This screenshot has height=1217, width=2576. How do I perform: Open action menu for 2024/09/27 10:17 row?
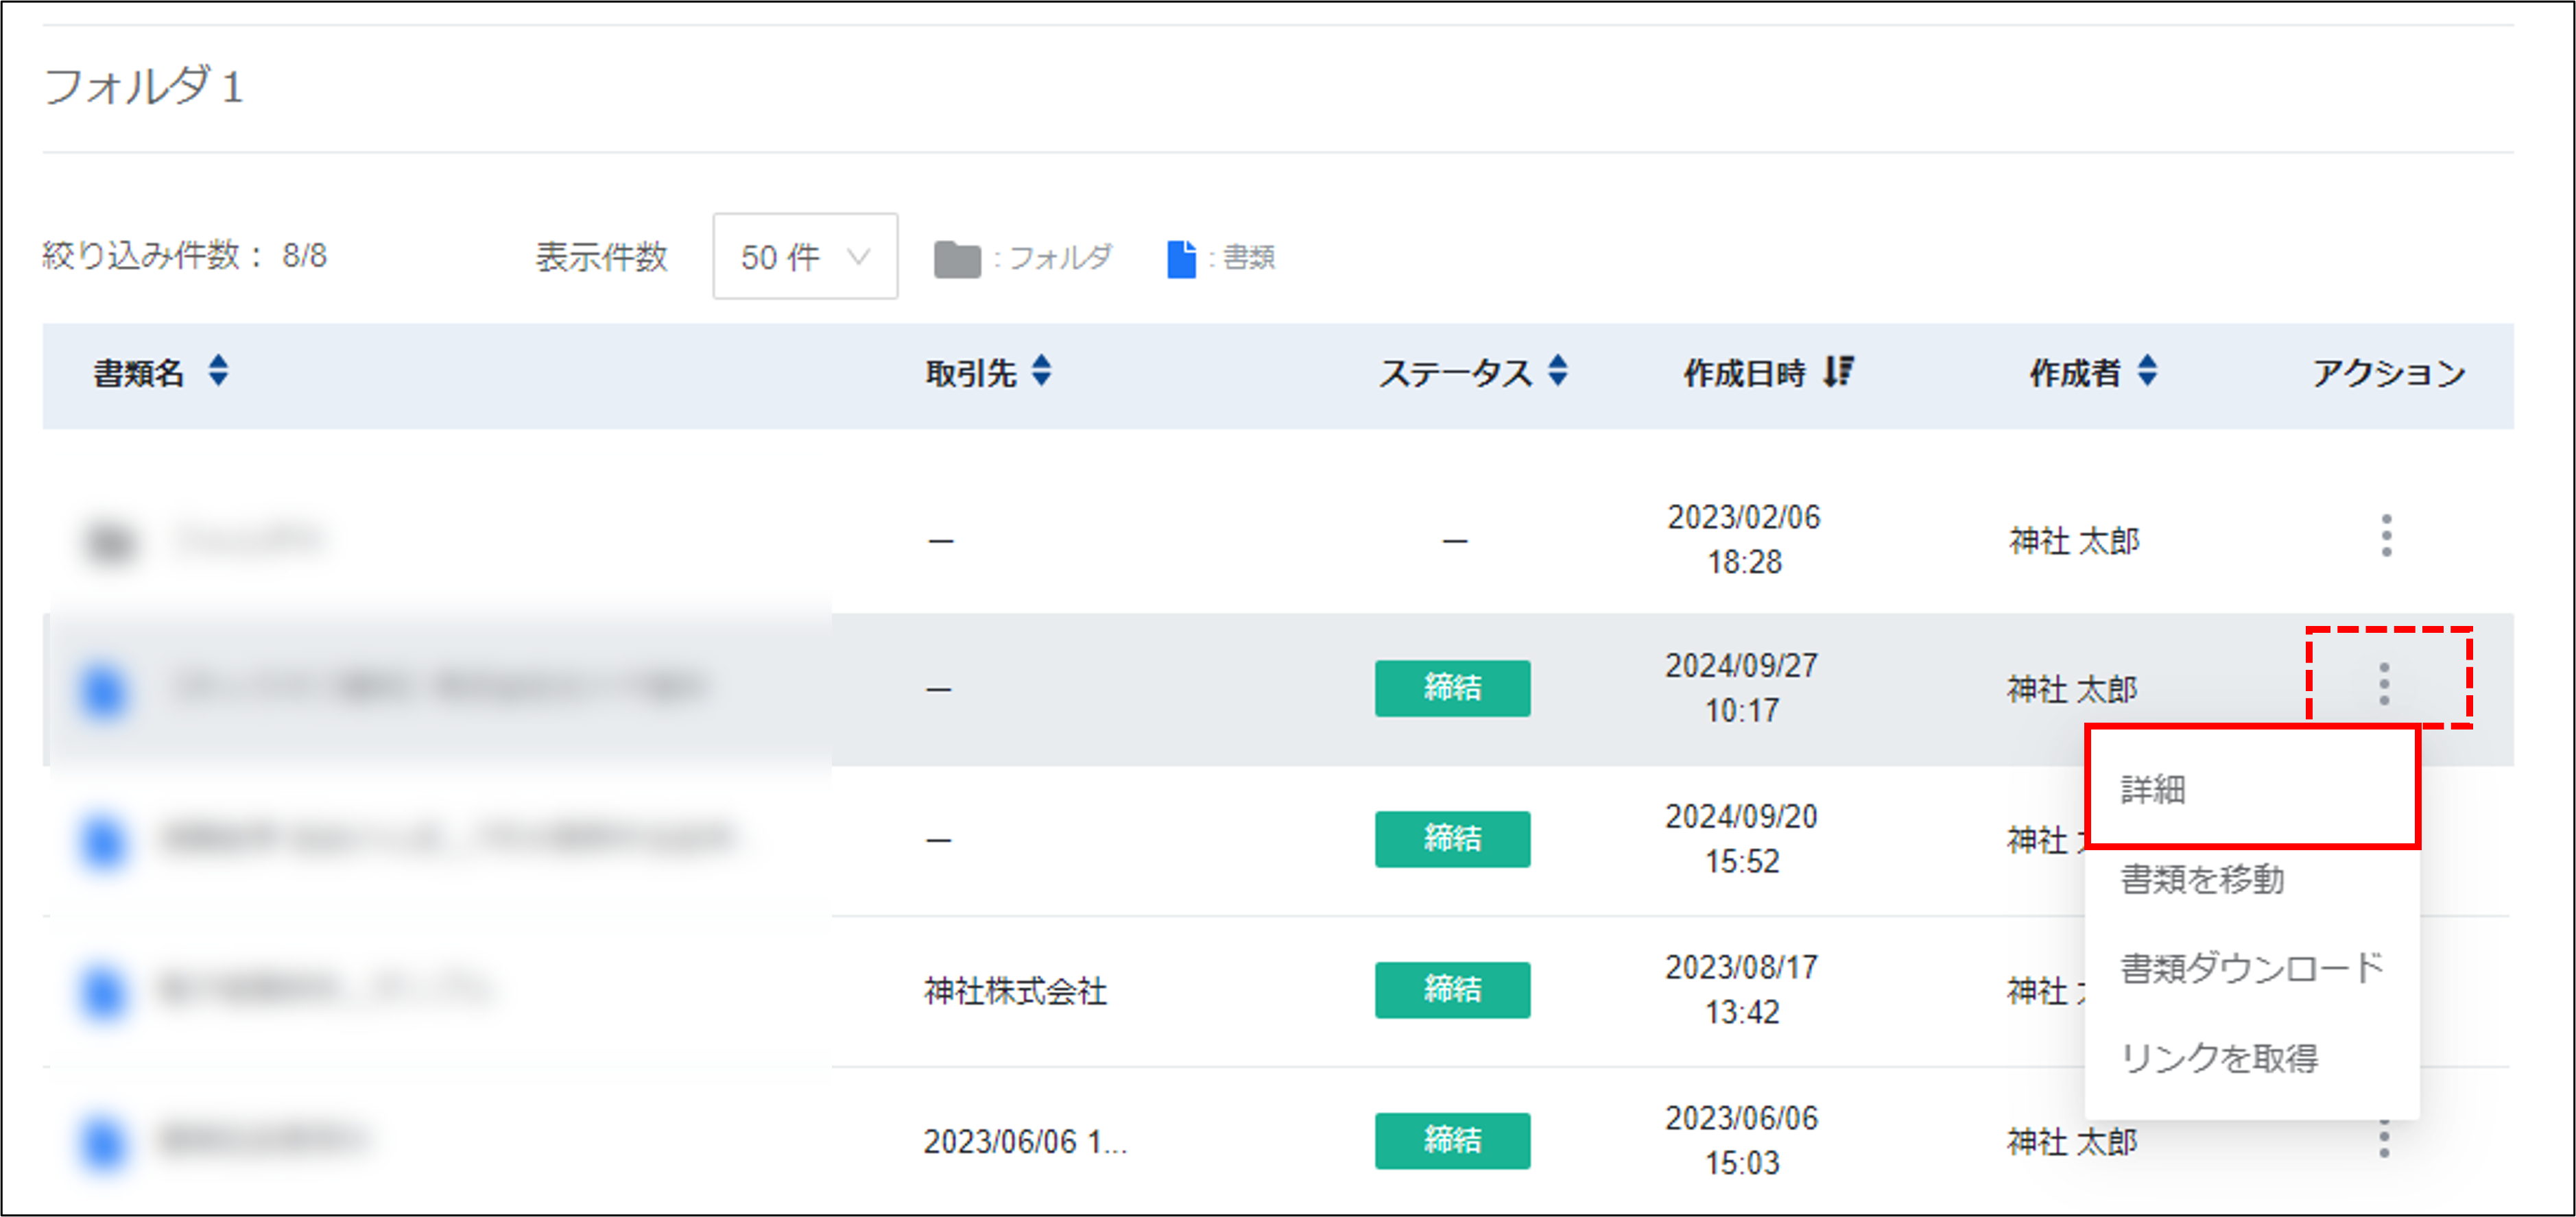point(2384,684)
